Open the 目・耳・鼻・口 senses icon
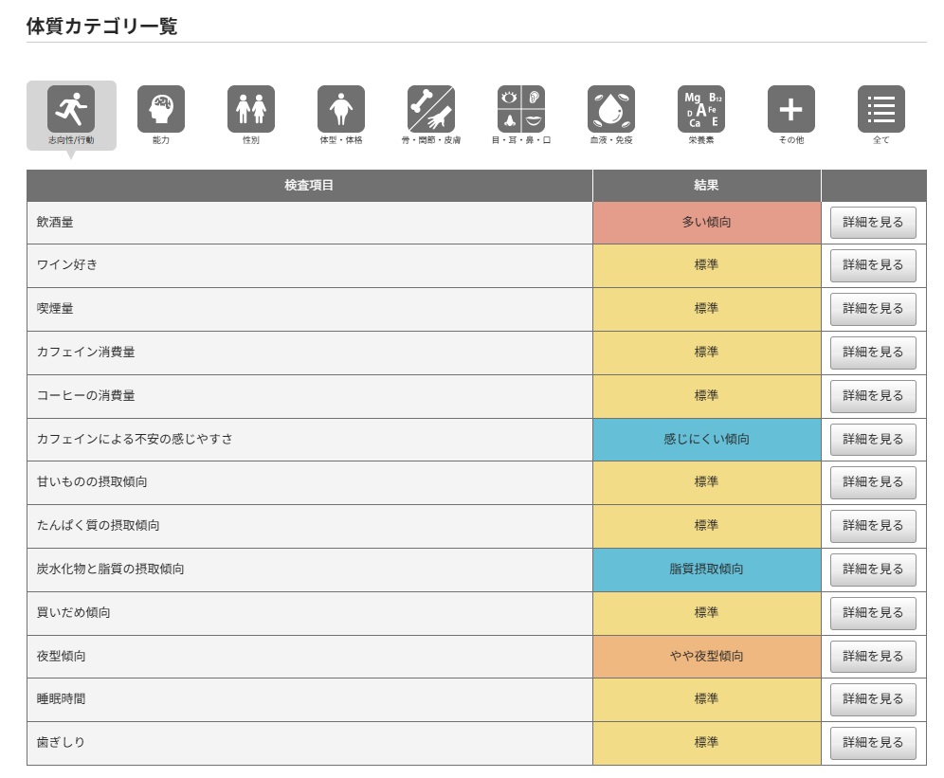 [x=521, y=109]
